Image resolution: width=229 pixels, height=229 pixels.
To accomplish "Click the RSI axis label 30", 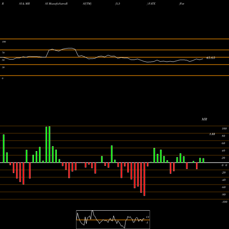I will point(3,67).
